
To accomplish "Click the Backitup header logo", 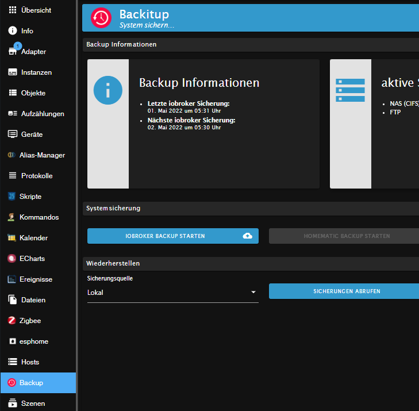I will tap(101, 18).
